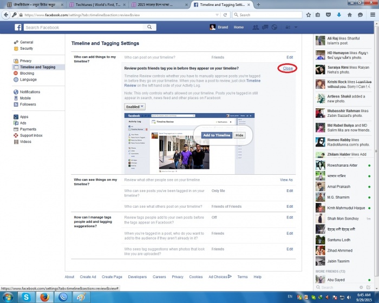Open notifications globe icon
Viewport: 379px width, 303px height.
tap(274, 27)
